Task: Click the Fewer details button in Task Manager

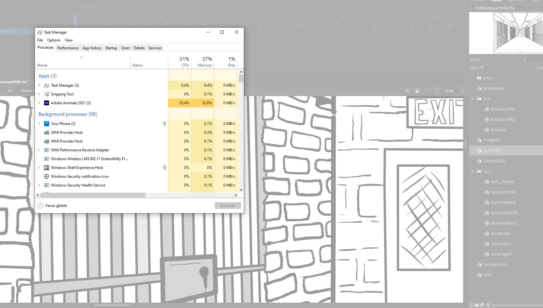Action: [52, 205]
